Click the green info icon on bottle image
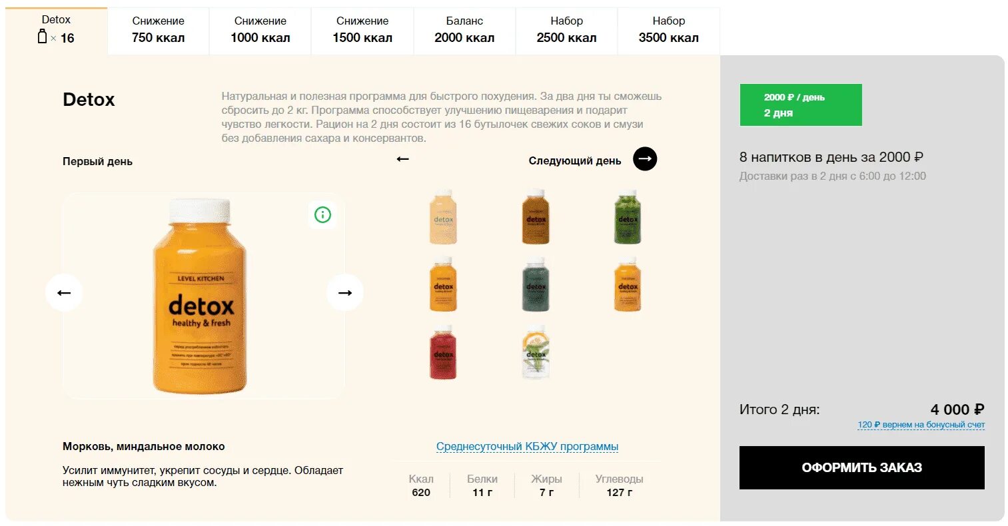 [x=322, y=214]
